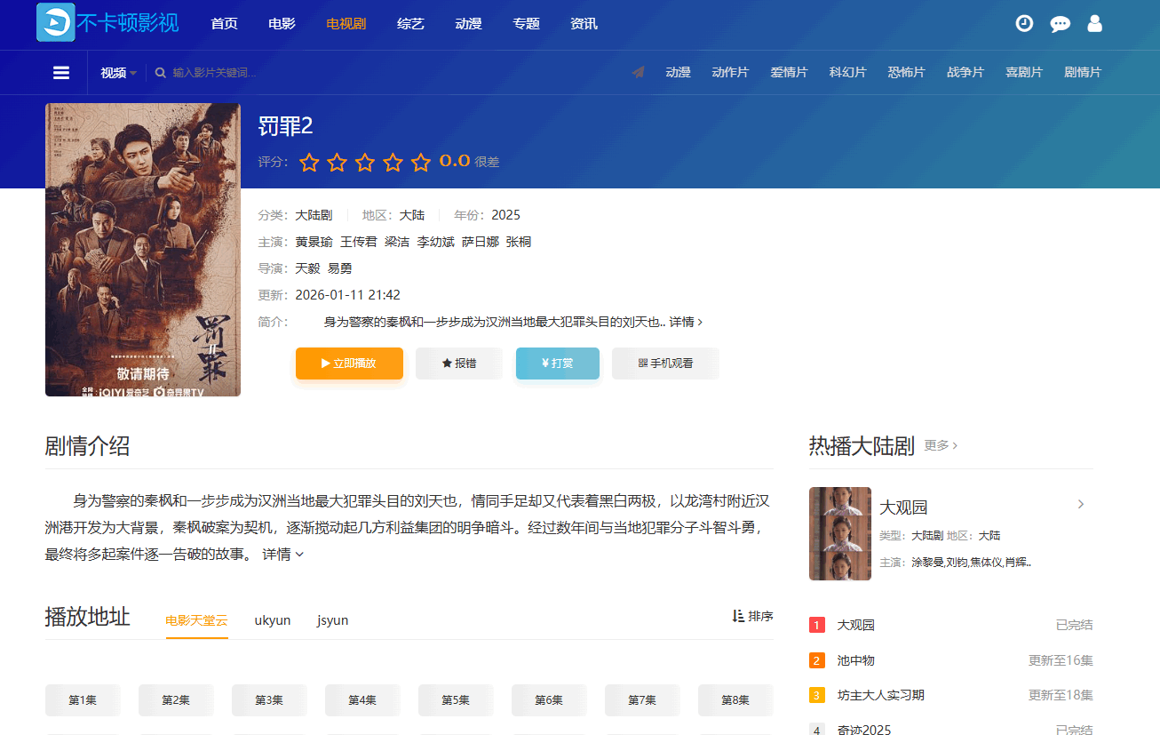This screenshot has height=735, width=1160.
Task: Switch to the ukyun playback source tab
Action: click(x=273, y=619)
